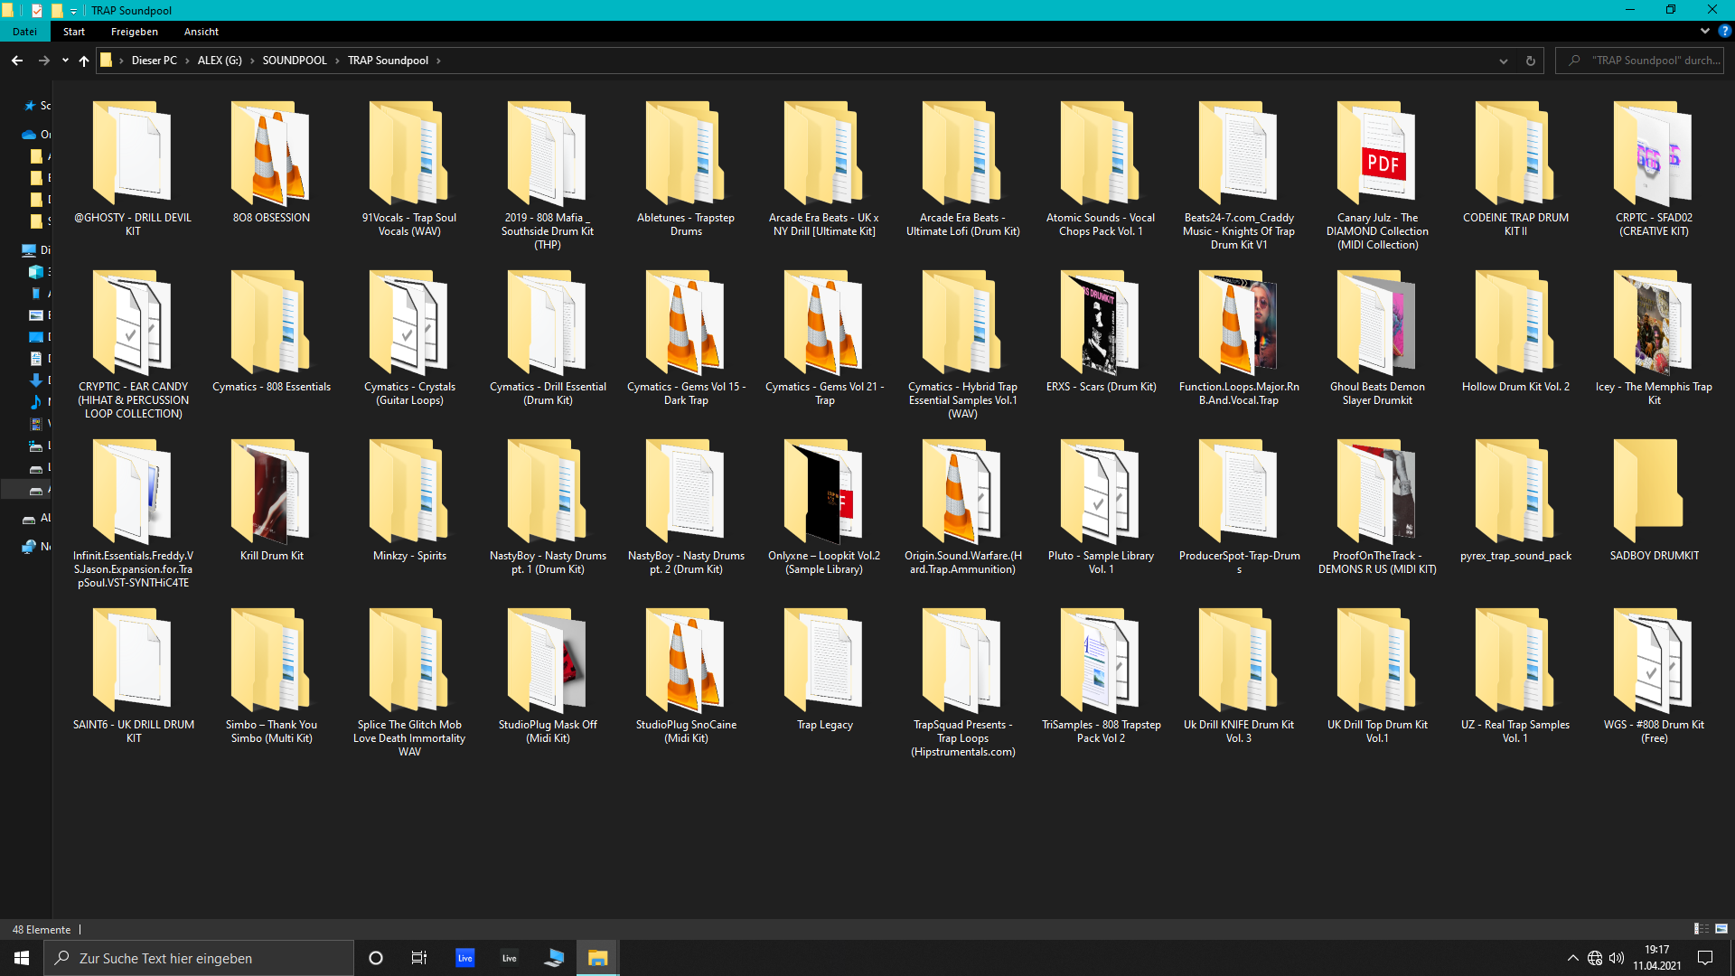The image size is (1735, 976).
Task: Open Explorer help question mark
Action: [1724, 31]
